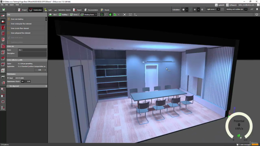Toggle the floor plan view button
Screen dimensions: 260x146
coord(102,15)
